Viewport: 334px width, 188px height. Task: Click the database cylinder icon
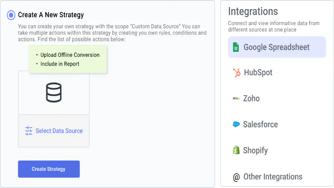click(54, 92)
